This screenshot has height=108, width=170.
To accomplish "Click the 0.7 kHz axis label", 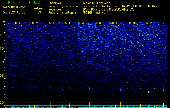I will click(x=2, y=89).
